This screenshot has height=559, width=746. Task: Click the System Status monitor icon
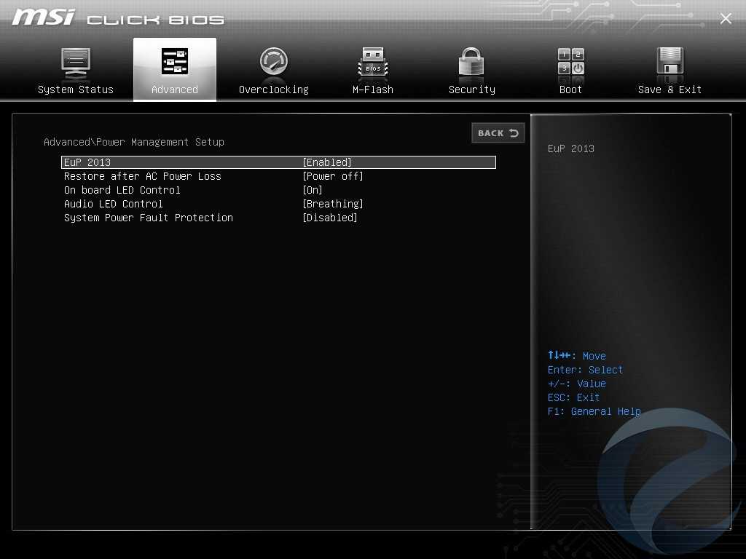tap(76, 62)
